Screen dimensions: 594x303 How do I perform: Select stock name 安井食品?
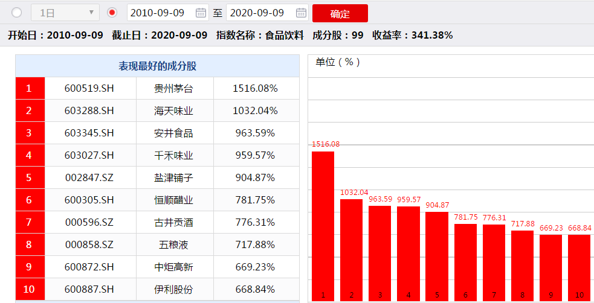point(173,133)
